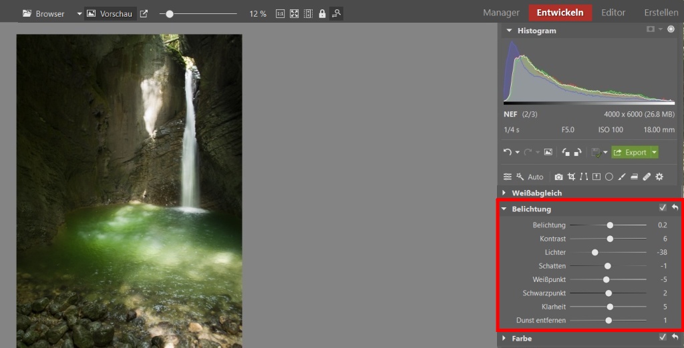Collapse the Histogram panel
The width and height of the screenshot is (684, 348).
[x=509, y=31]
